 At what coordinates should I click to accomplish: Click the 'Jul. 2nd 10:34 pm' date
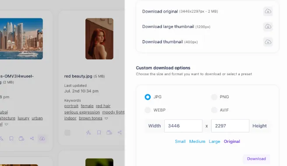[x=81, y=91]
